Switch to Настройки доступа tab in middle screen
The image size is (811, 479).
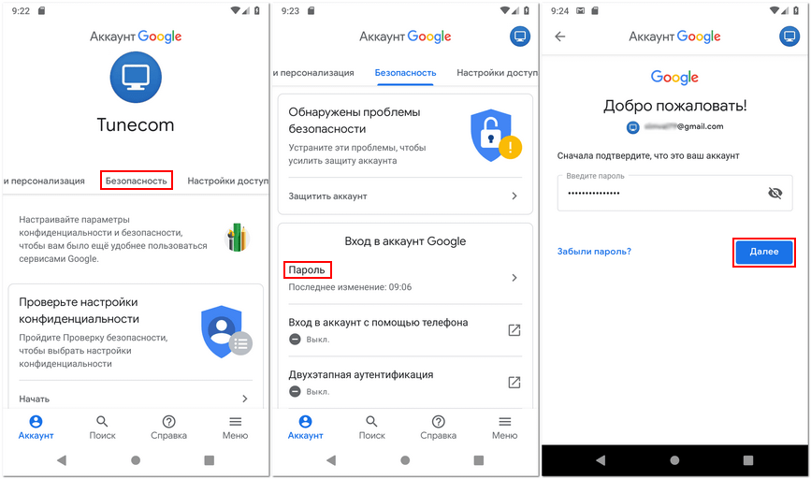(x=497, y=73)
